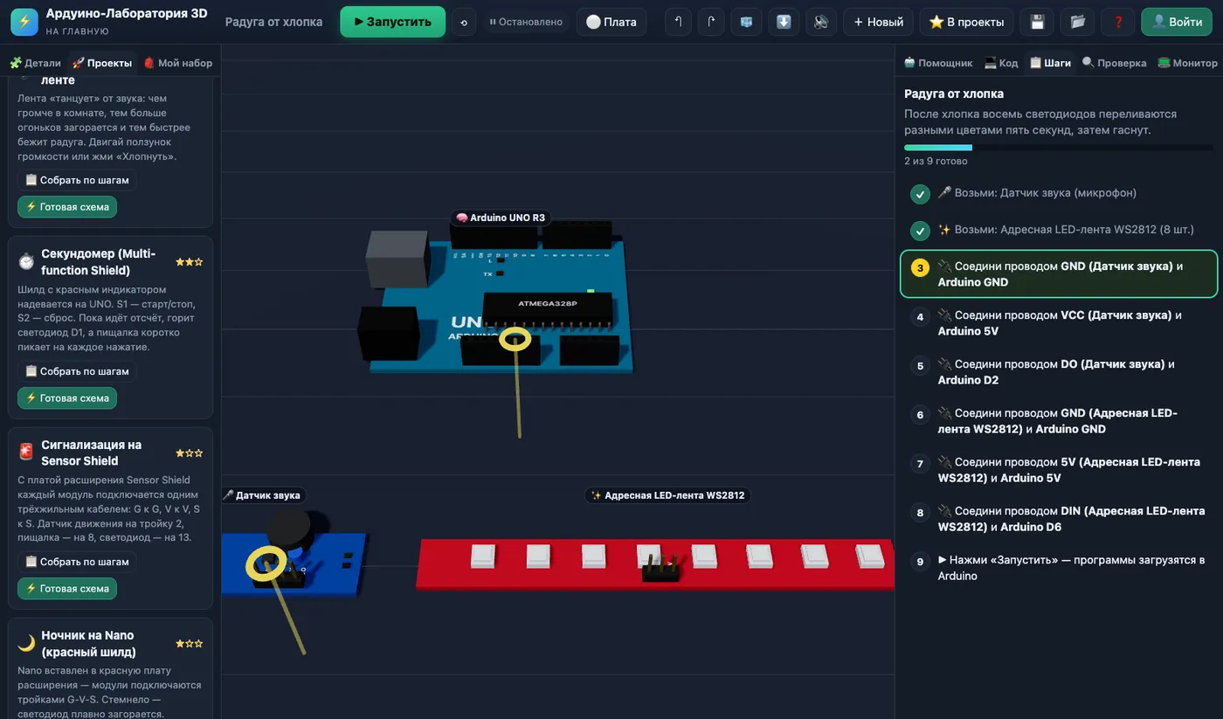Undo the last action with the left-curved arrow

(x=678, y=22)
